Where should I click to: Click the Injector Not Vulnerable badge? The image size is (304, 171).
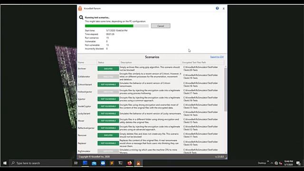tap(108, 99)
